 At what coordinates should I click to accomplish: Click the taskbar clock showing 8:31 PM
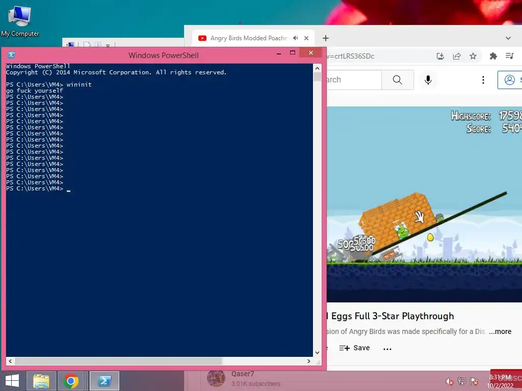[x=500, y=381]
